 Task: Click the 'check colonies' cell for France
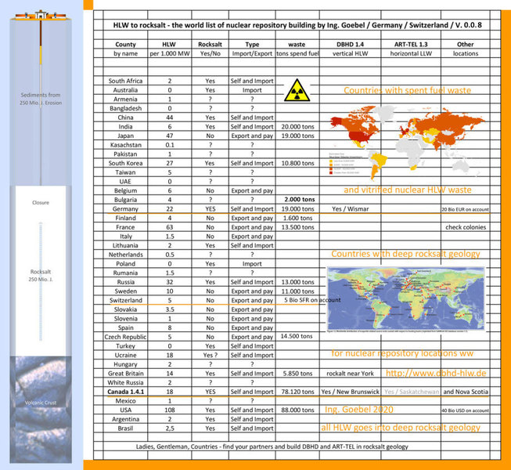(x=466, y=227)
